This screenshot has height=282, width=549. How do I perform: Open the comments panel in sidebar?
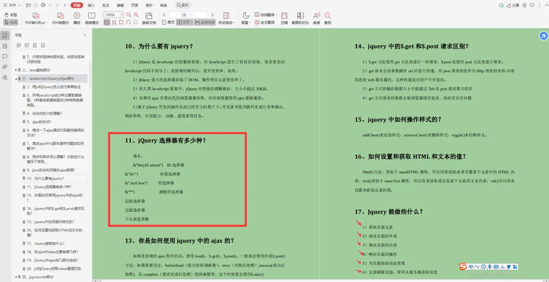[5, 56]
